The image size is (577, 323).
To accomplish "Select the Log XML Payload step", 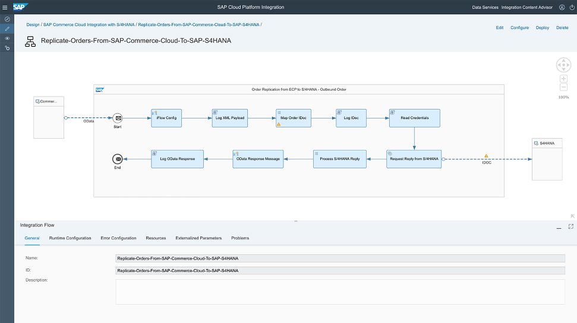I will (x=229, y=118).
